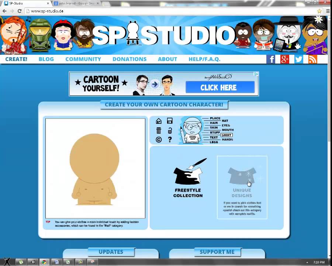
Task: Click the padlock lock icon
Action: coord(170,130)
